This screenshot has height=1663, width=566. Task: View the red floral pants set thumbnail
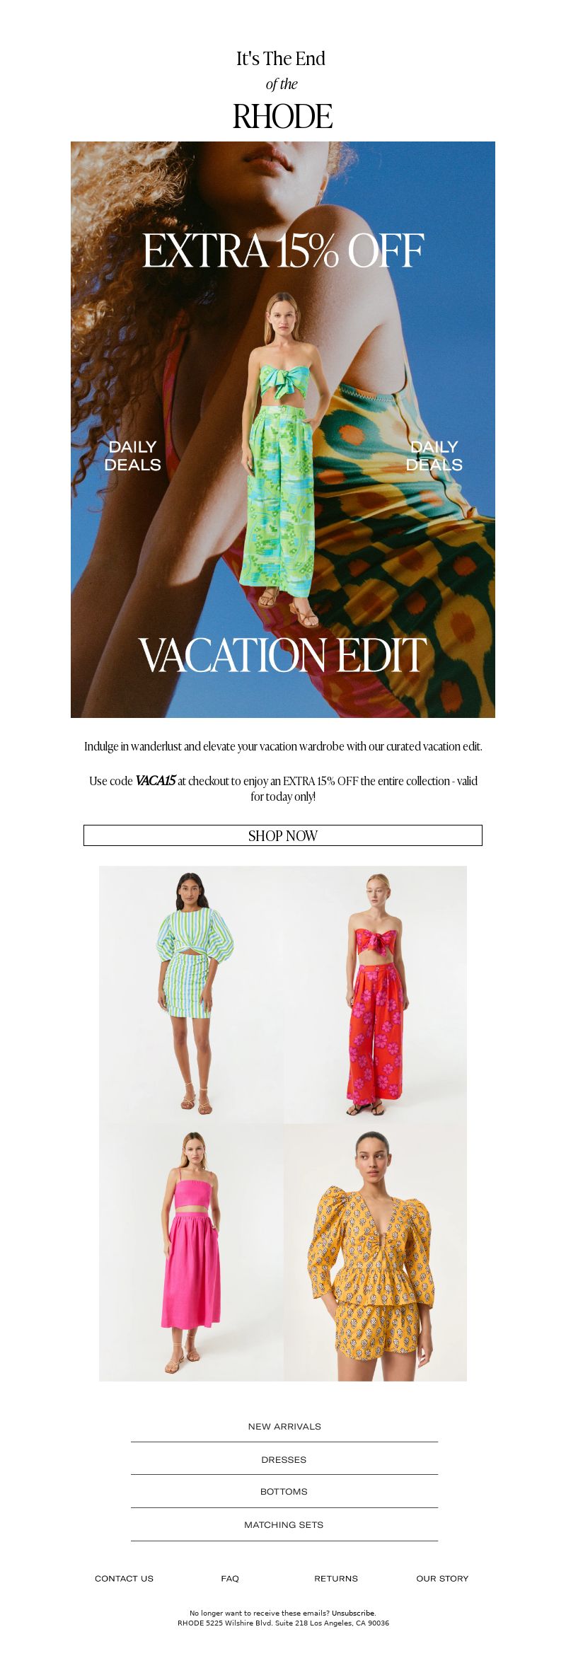[375, 994]
